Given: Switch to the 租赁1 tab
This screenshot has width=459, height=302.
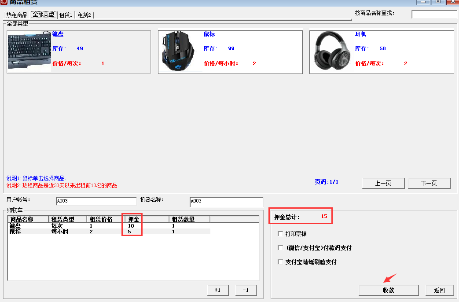Looking at the screenshot, I should click(66, 15).
